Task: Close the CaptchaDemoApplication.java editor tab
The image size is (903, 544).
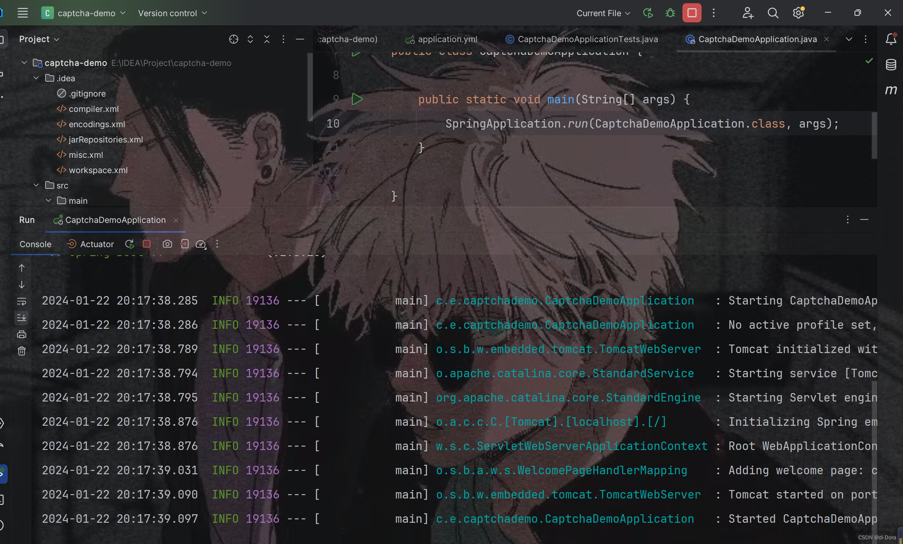Action: click(827, 39)
